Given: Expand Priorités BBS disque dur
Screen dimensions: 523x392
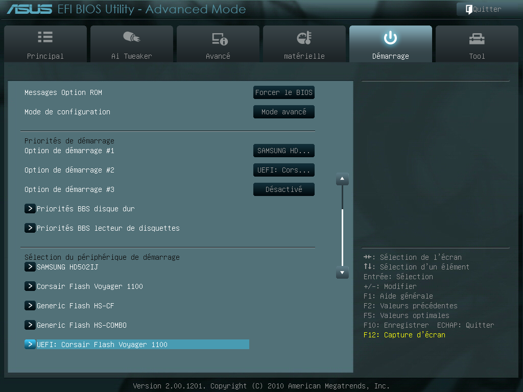Looking at the screenshot, I should point(85,209).
